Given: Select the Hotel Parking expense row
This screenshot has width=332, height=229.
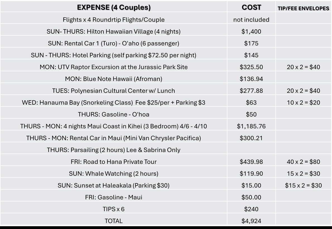Looking at the screenshot, I should 114,55.
